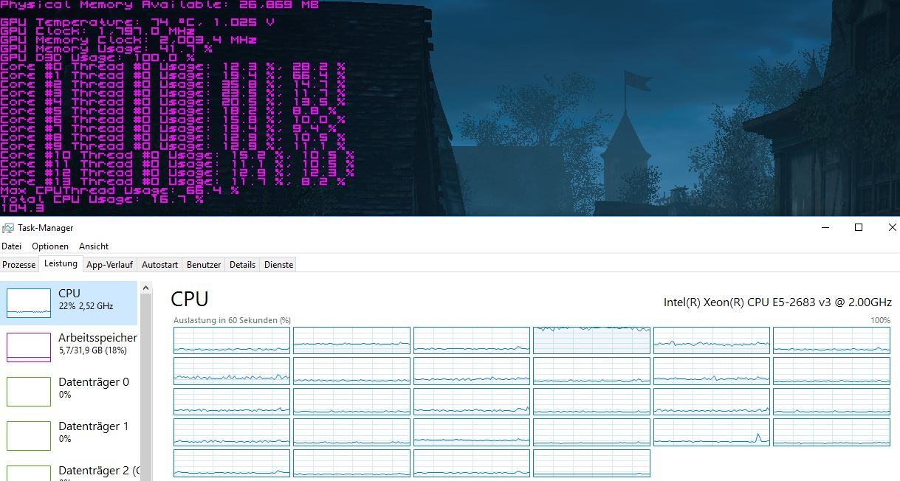Click the 'Core #4 Thread #0 Usage' line
This screenshot has width=900, height=481.
173,102
